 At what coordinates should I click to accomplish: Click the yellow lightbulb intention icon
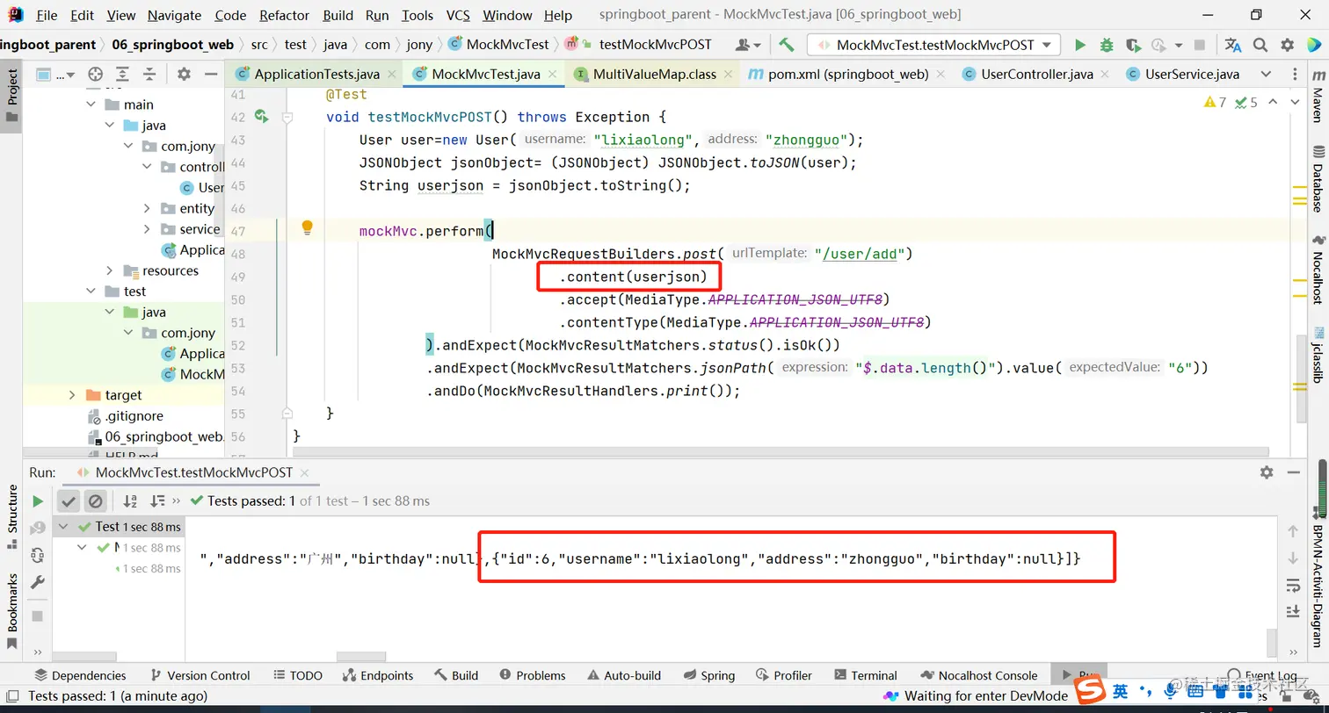coord(307,228)
